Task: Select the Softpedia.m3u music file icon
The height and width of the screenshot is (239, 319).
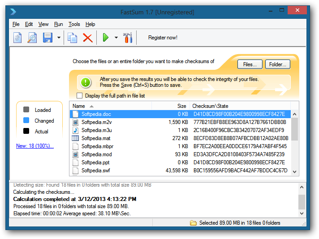Action: [x=75, y=130]
